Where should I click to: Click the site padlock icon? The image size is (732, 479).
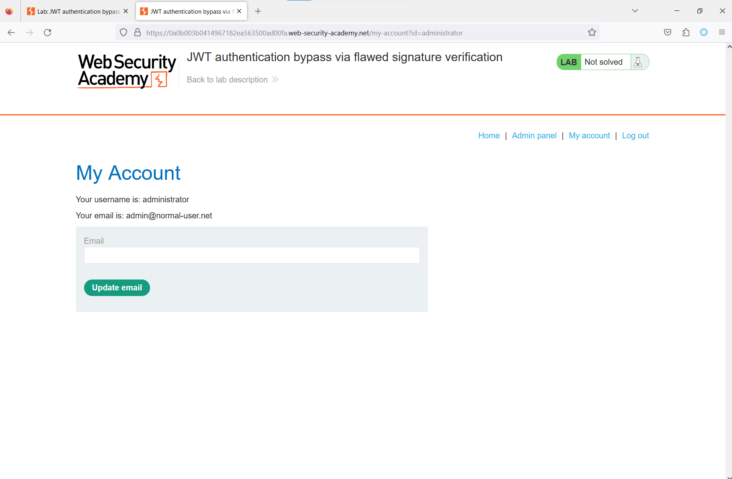(x=138, y=33)
